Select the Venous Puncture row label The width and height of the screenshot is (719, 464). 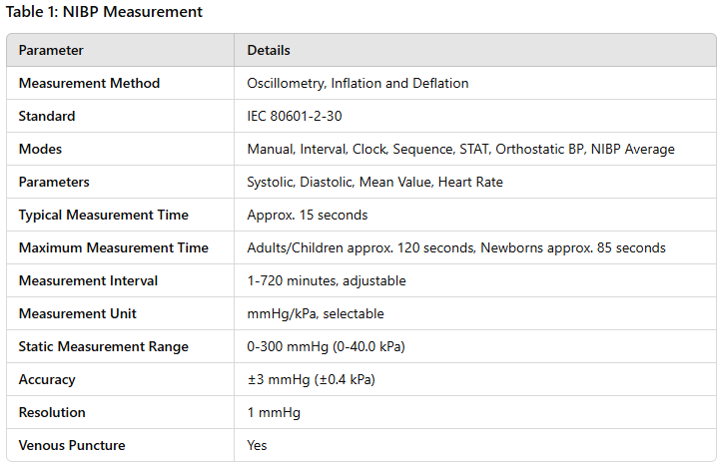click(x=72, y=445)
